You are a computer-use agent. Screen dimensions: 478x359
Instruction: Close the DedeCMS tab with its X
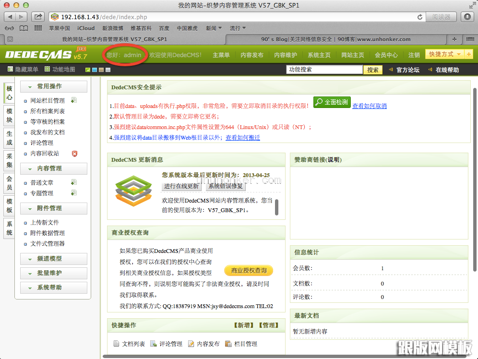[10, 39]
